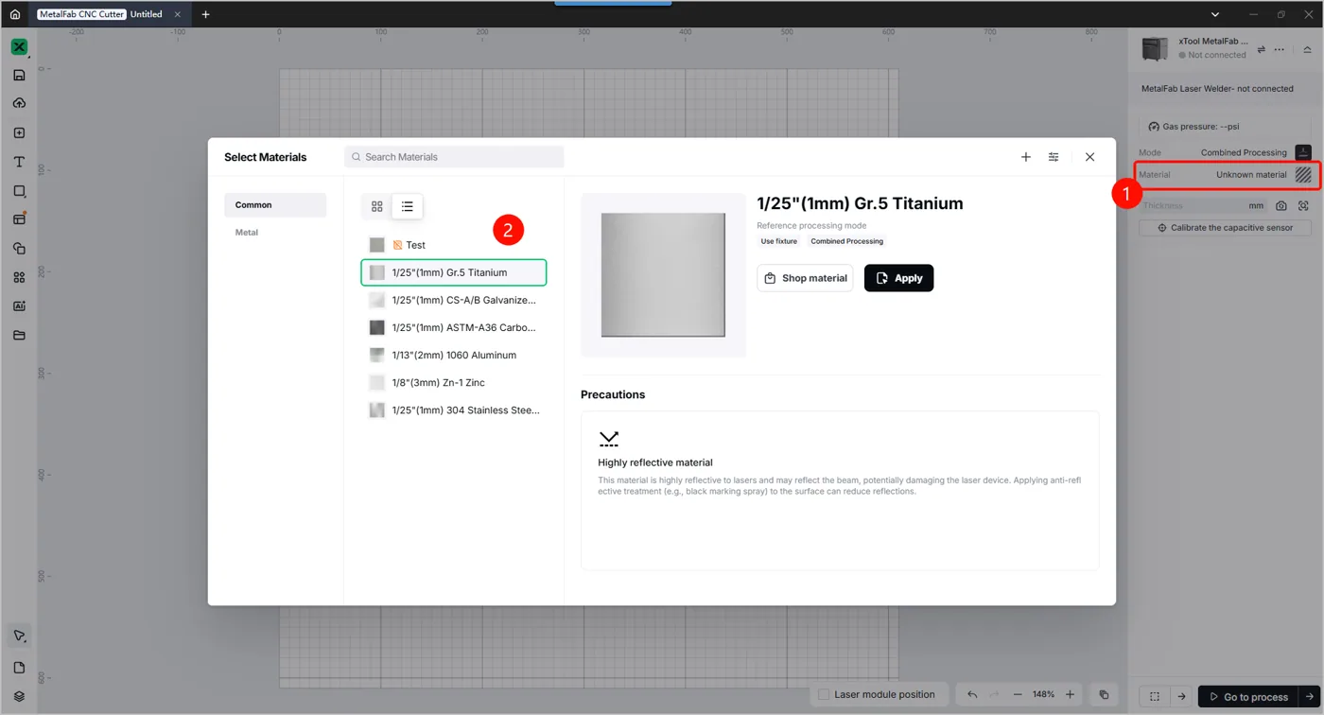Screen dimensions: 1324x715
Task: Select the Text tool in left sidebar
Action: click(19, 163)
